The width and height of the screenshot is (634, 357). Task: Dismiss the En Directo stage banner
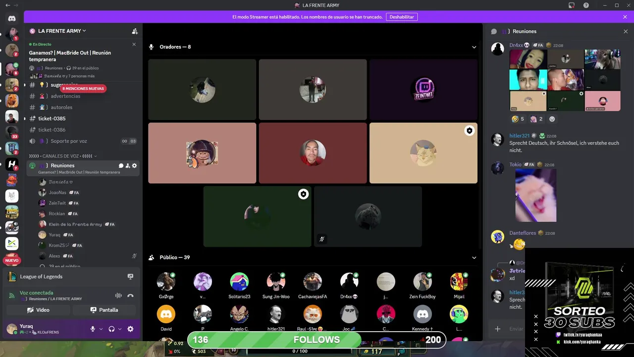pyautogui.click(x=134, y=44)
